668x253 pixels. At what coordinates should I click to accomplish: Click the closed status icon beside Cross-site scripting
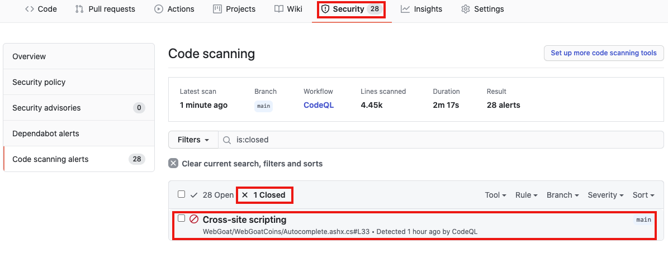click(x=194, y=219)
